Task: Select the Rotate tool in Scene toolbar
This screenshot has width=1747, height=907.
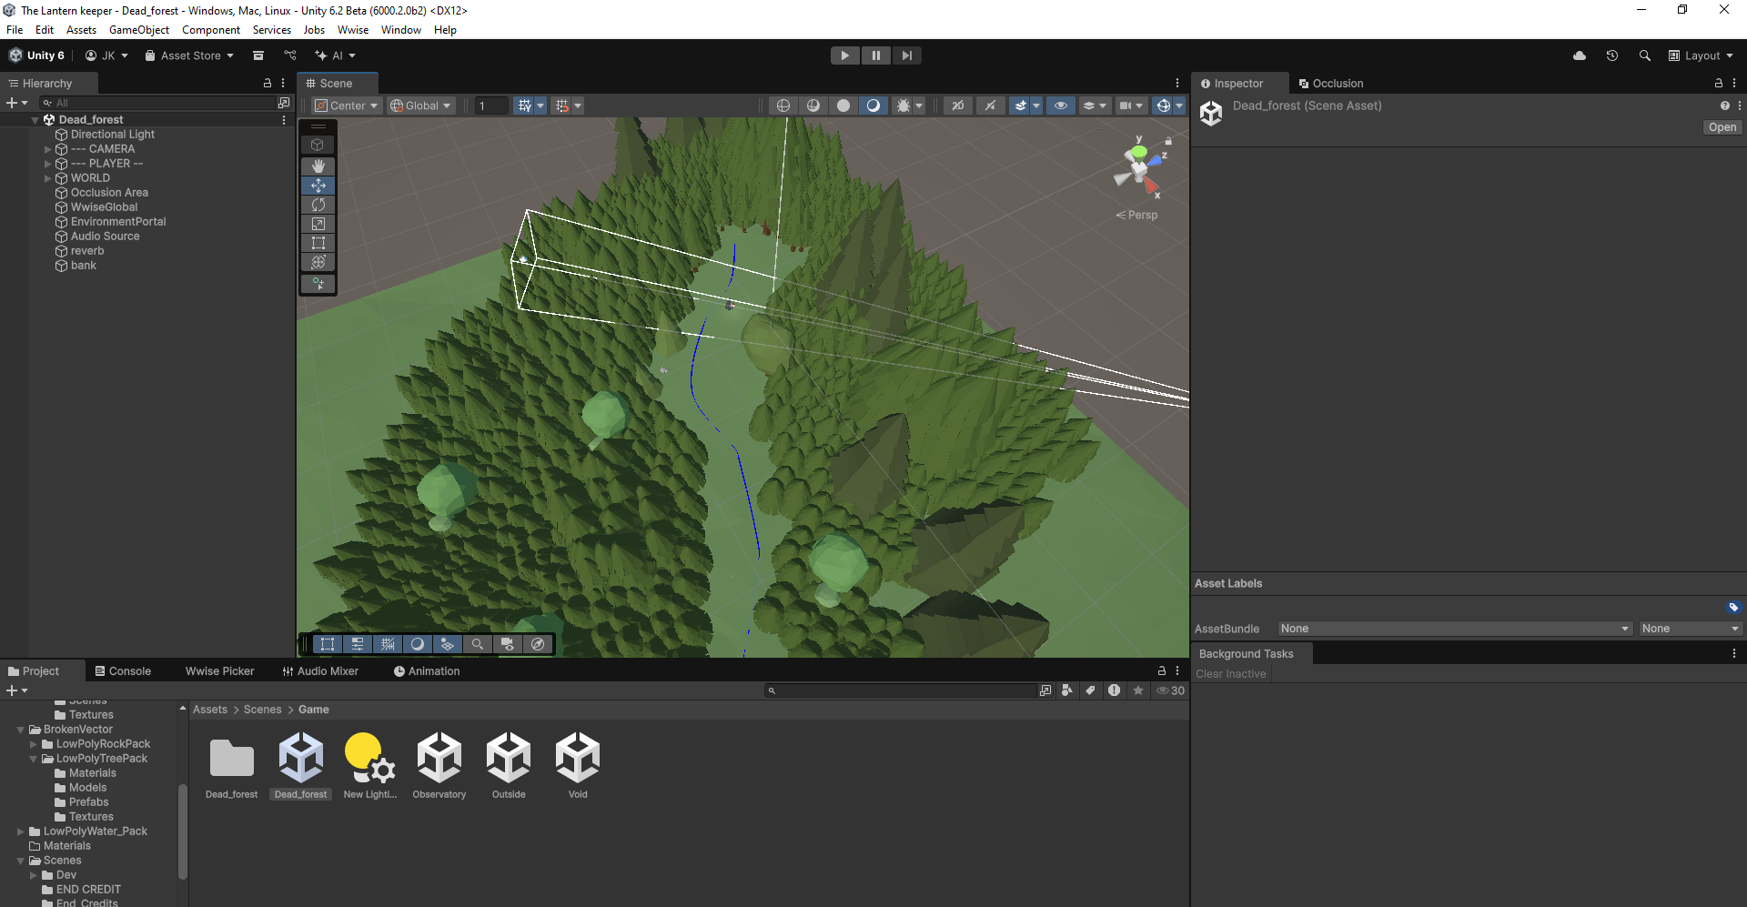Action: [318, 205]
